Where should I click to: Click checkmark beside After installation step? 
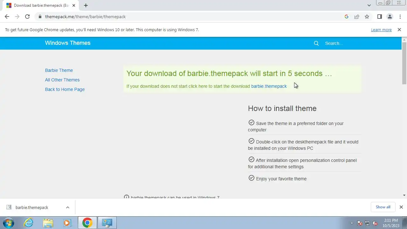click(252, 159)
